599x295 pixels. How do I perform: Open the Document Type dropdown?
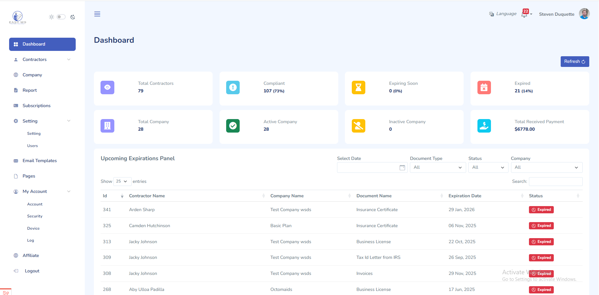coord(438,167)
